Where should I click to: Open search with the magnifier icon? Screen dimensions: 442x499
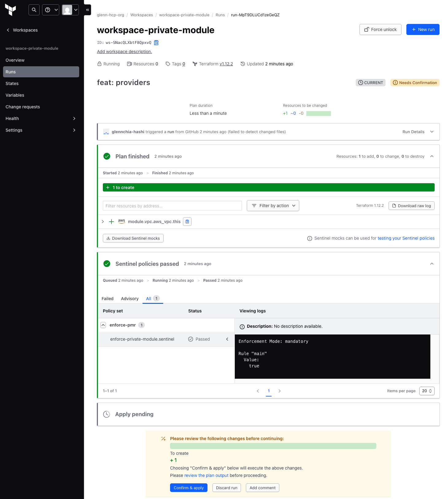[34, 10]
